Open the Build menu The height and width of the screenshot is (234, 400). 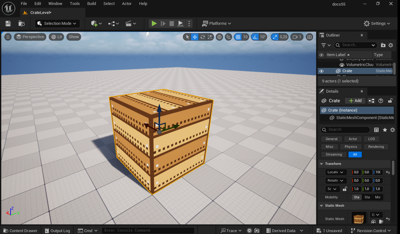(92, 4)
